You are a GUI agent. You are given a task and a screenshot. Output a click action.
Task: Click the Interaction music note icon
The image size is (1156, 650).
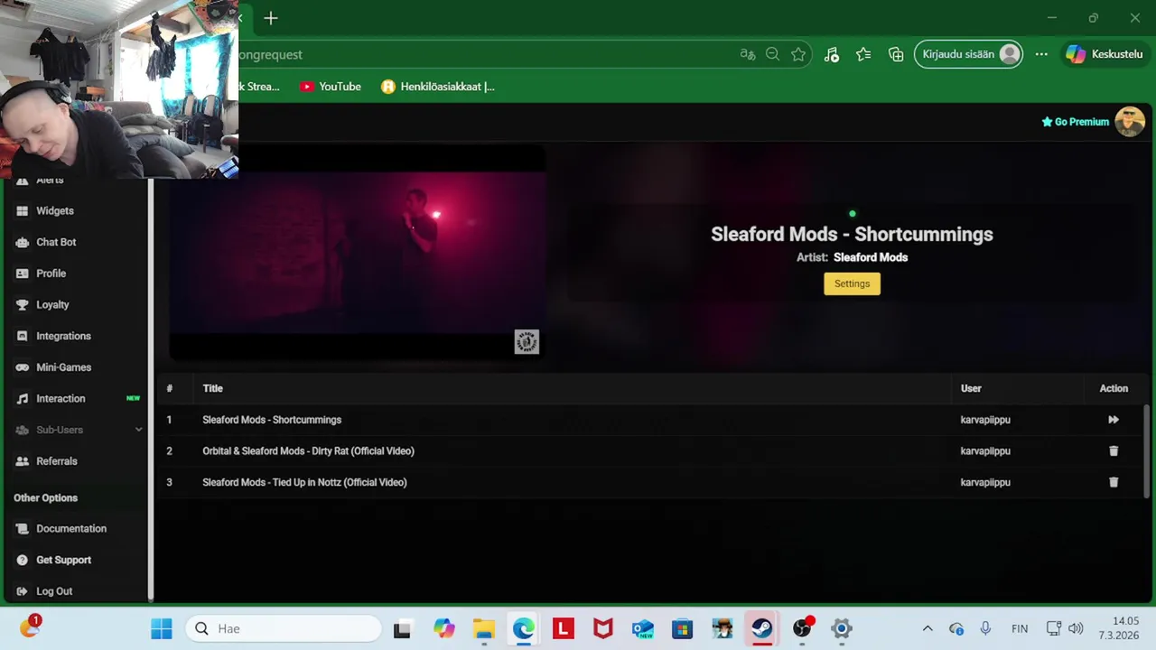(23, 398)
